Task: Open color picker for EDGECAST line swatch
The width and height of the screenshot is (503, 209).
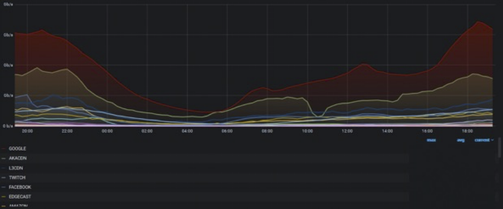Action: [x=3, y=197]
